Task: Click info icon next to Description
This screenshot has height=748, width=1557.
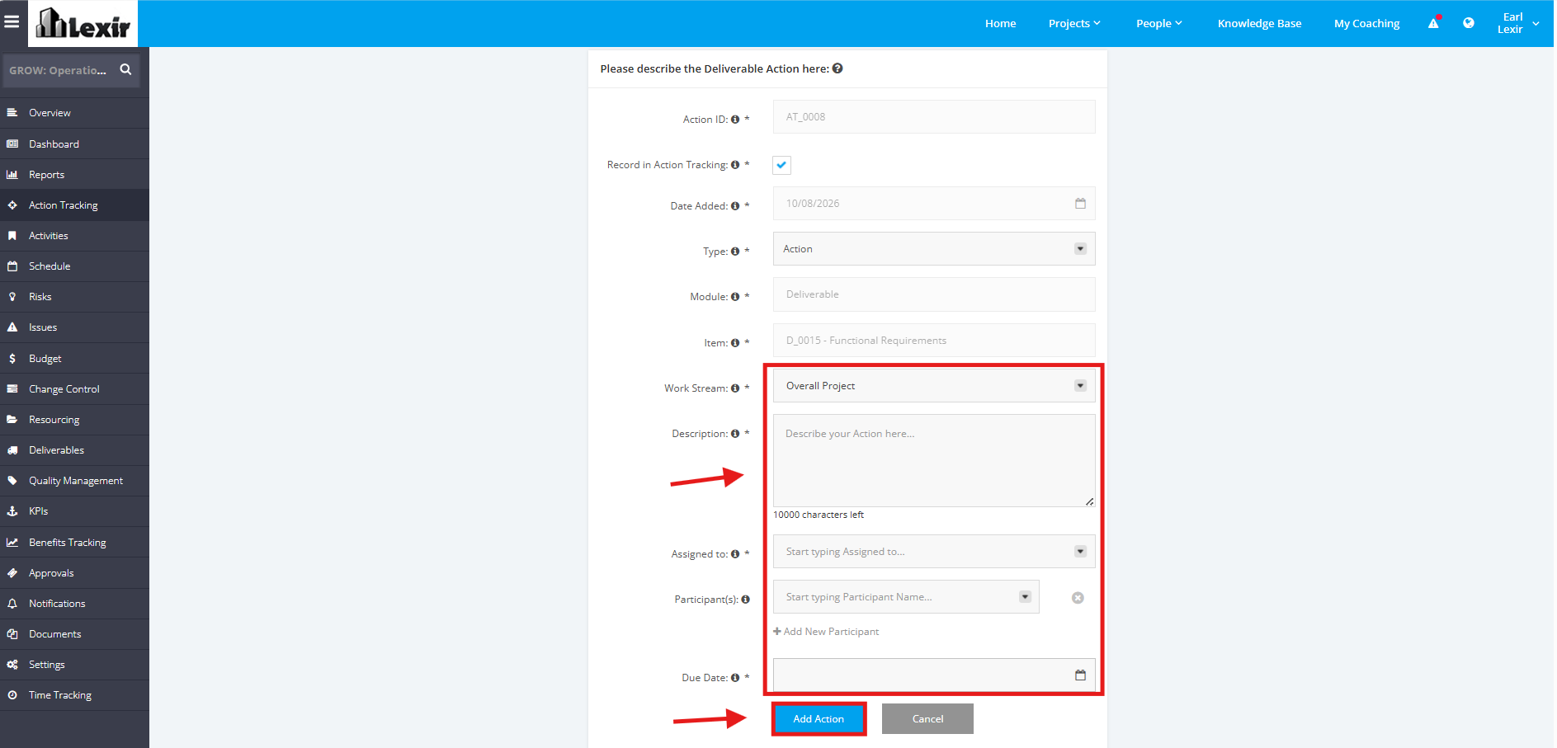Action: click(x=735, y=434)
